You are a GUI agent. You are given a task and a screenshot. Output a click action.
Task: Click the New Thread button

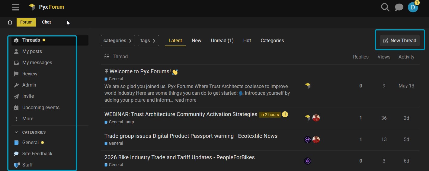point(400,40)
